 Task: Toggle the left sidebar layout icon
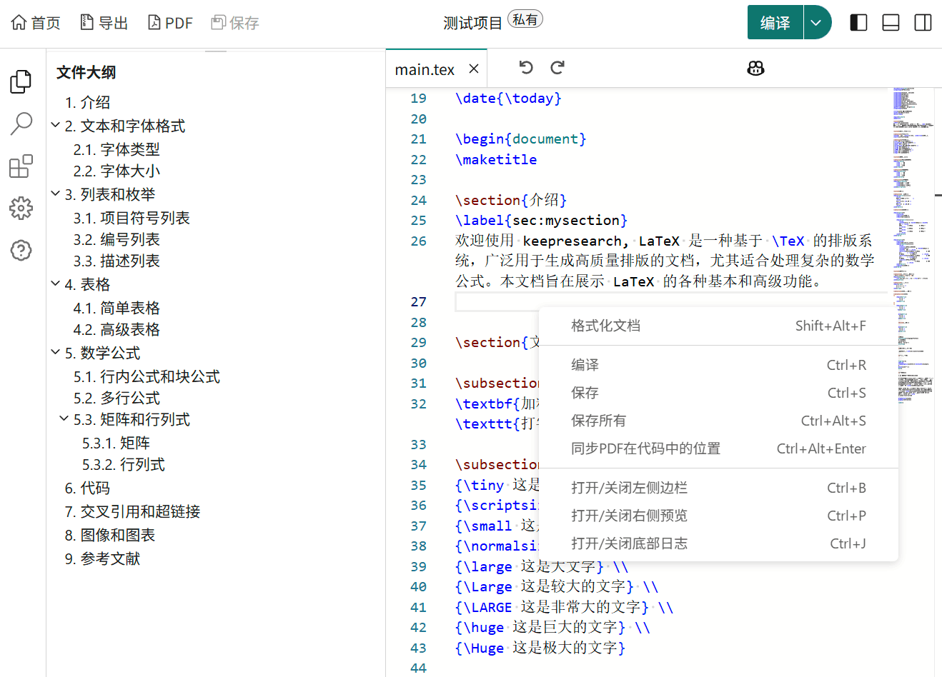click(x=858, y=23)
